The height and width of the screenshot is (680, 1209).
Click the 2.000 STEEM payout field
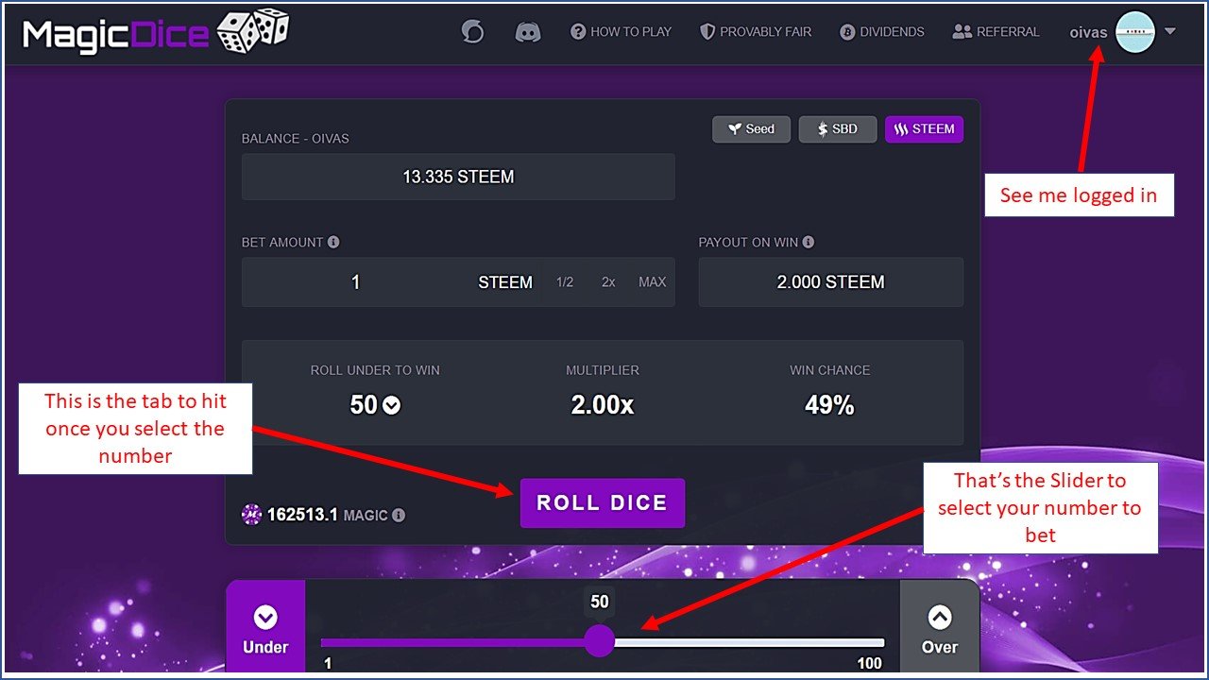click(831, 282)
